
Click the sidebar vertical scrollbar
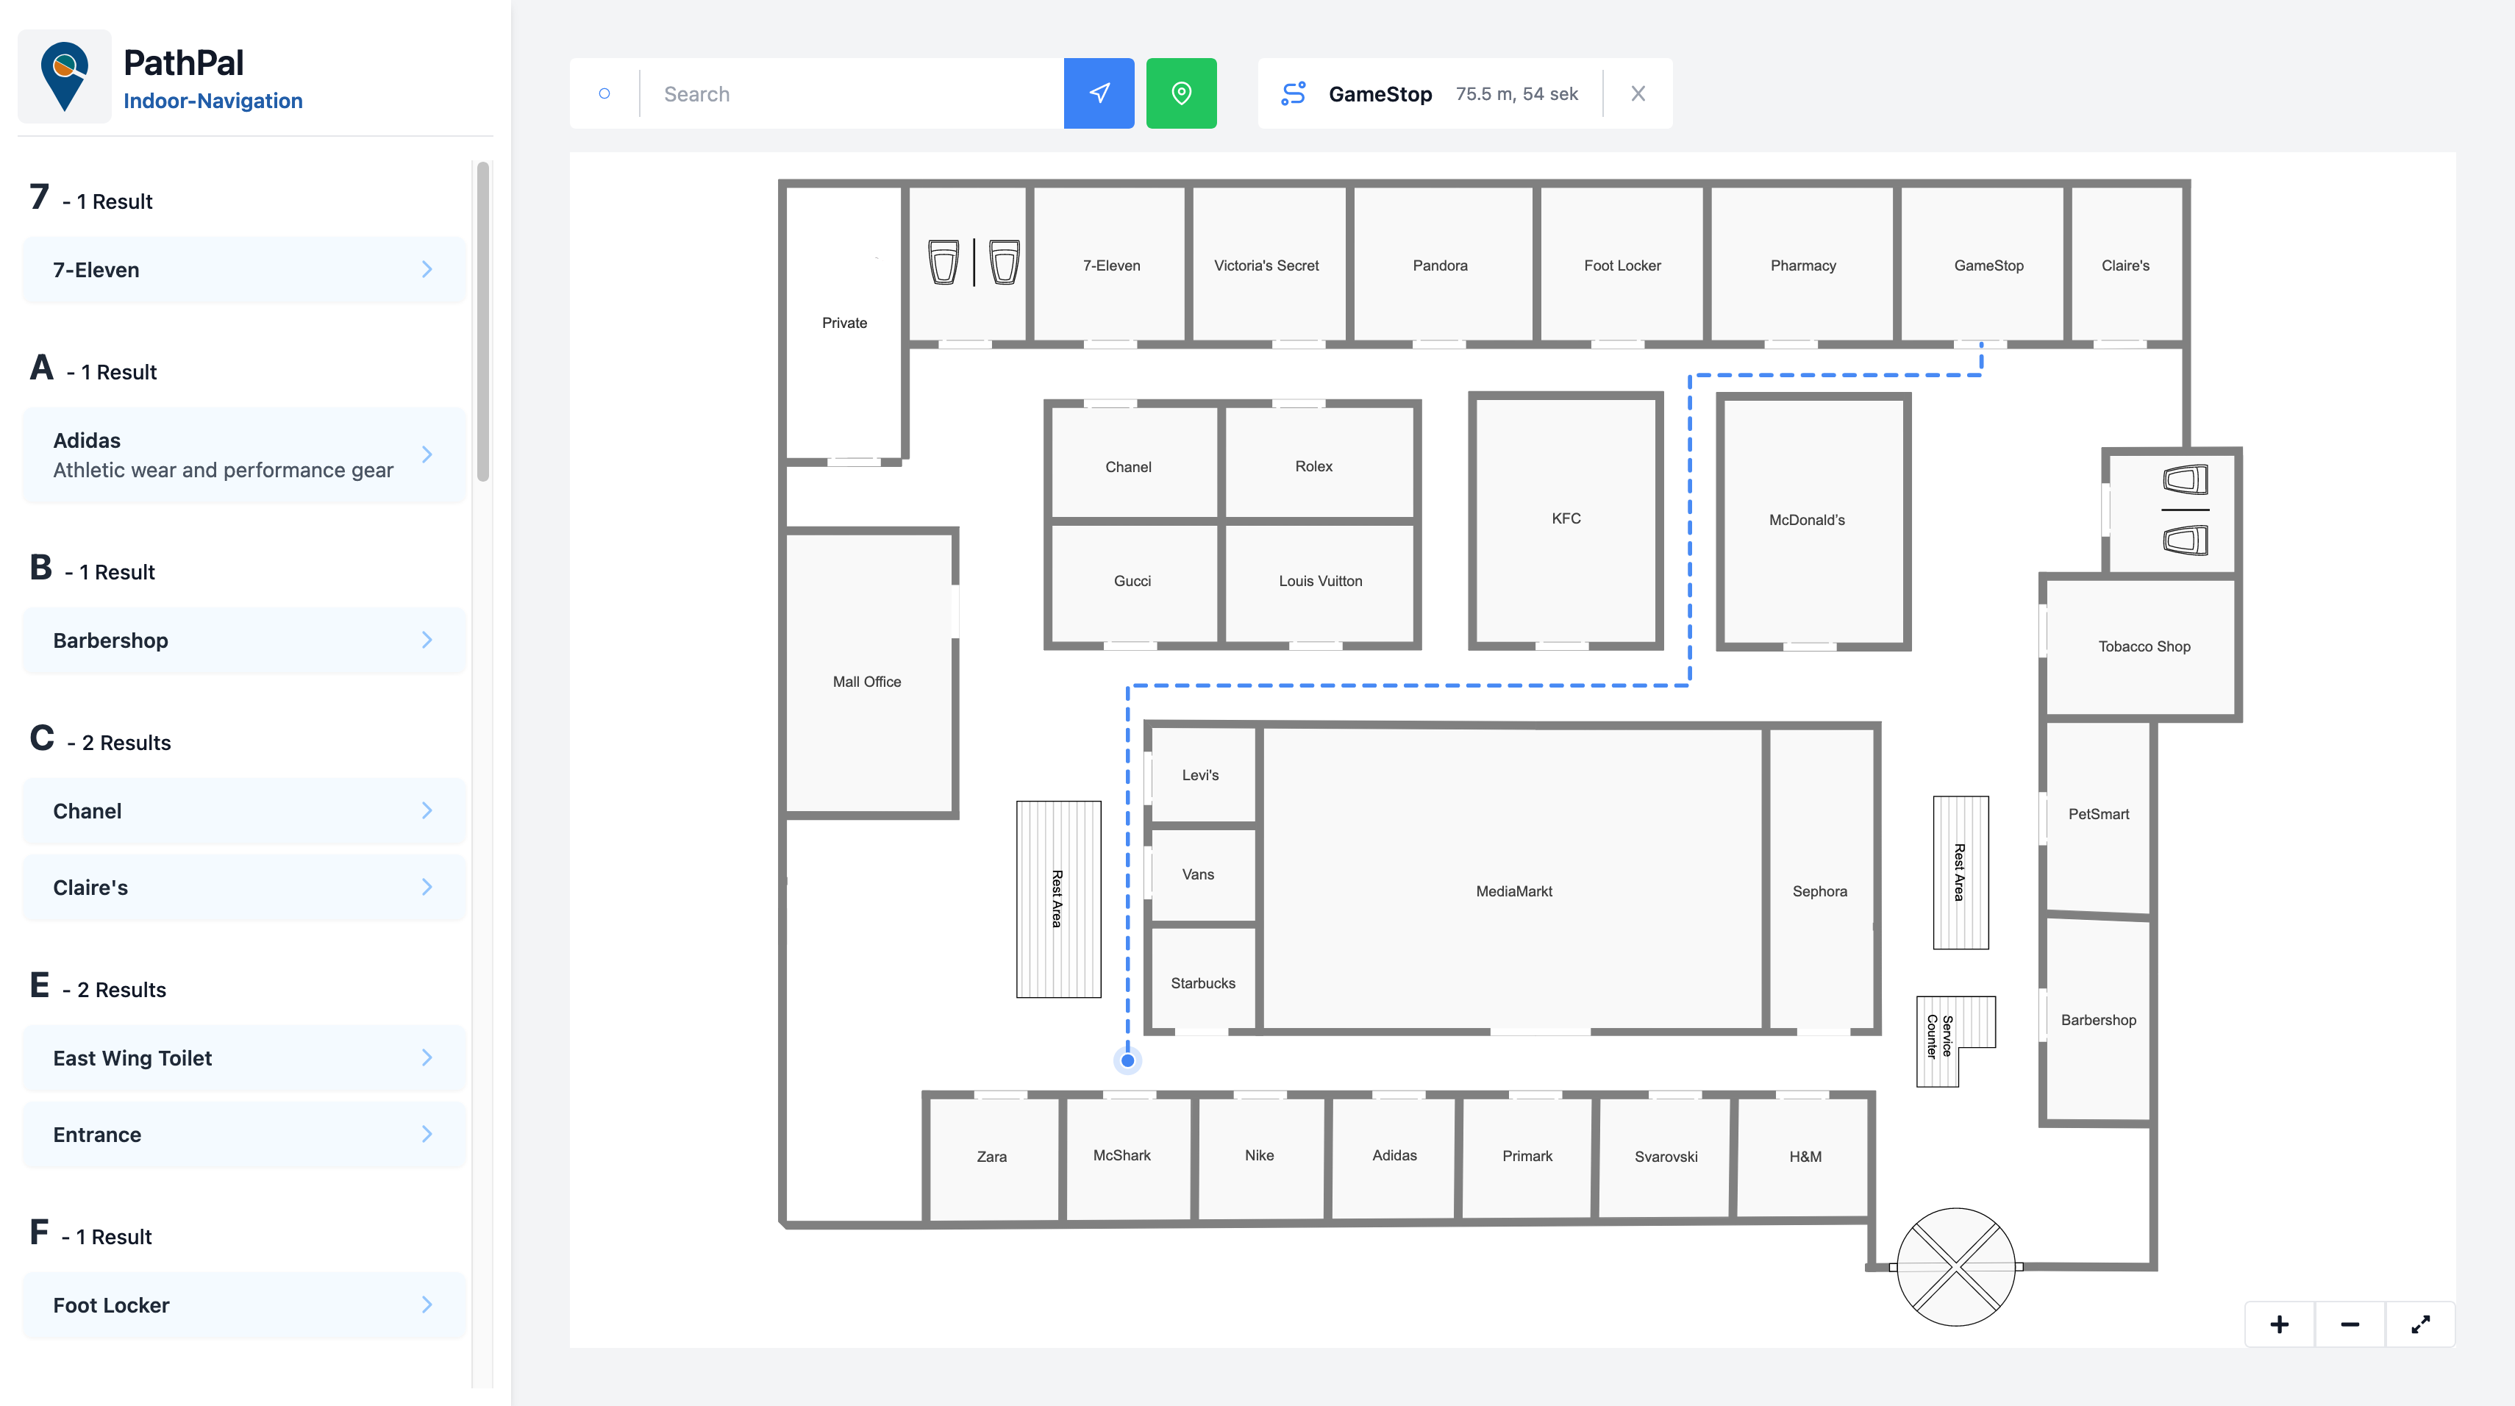pyautogui.click(x=482, y=322)
